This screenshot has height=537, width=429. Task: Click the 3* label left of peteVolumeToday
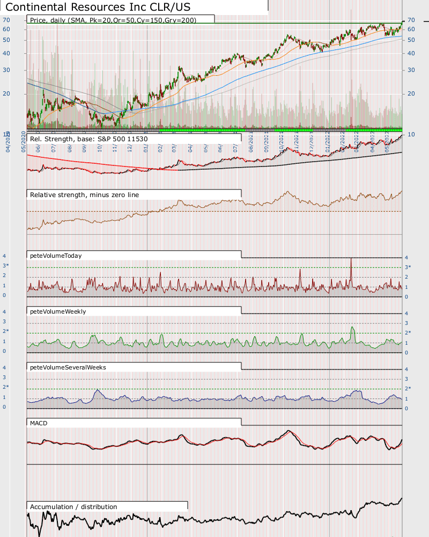tap(6, 266)
